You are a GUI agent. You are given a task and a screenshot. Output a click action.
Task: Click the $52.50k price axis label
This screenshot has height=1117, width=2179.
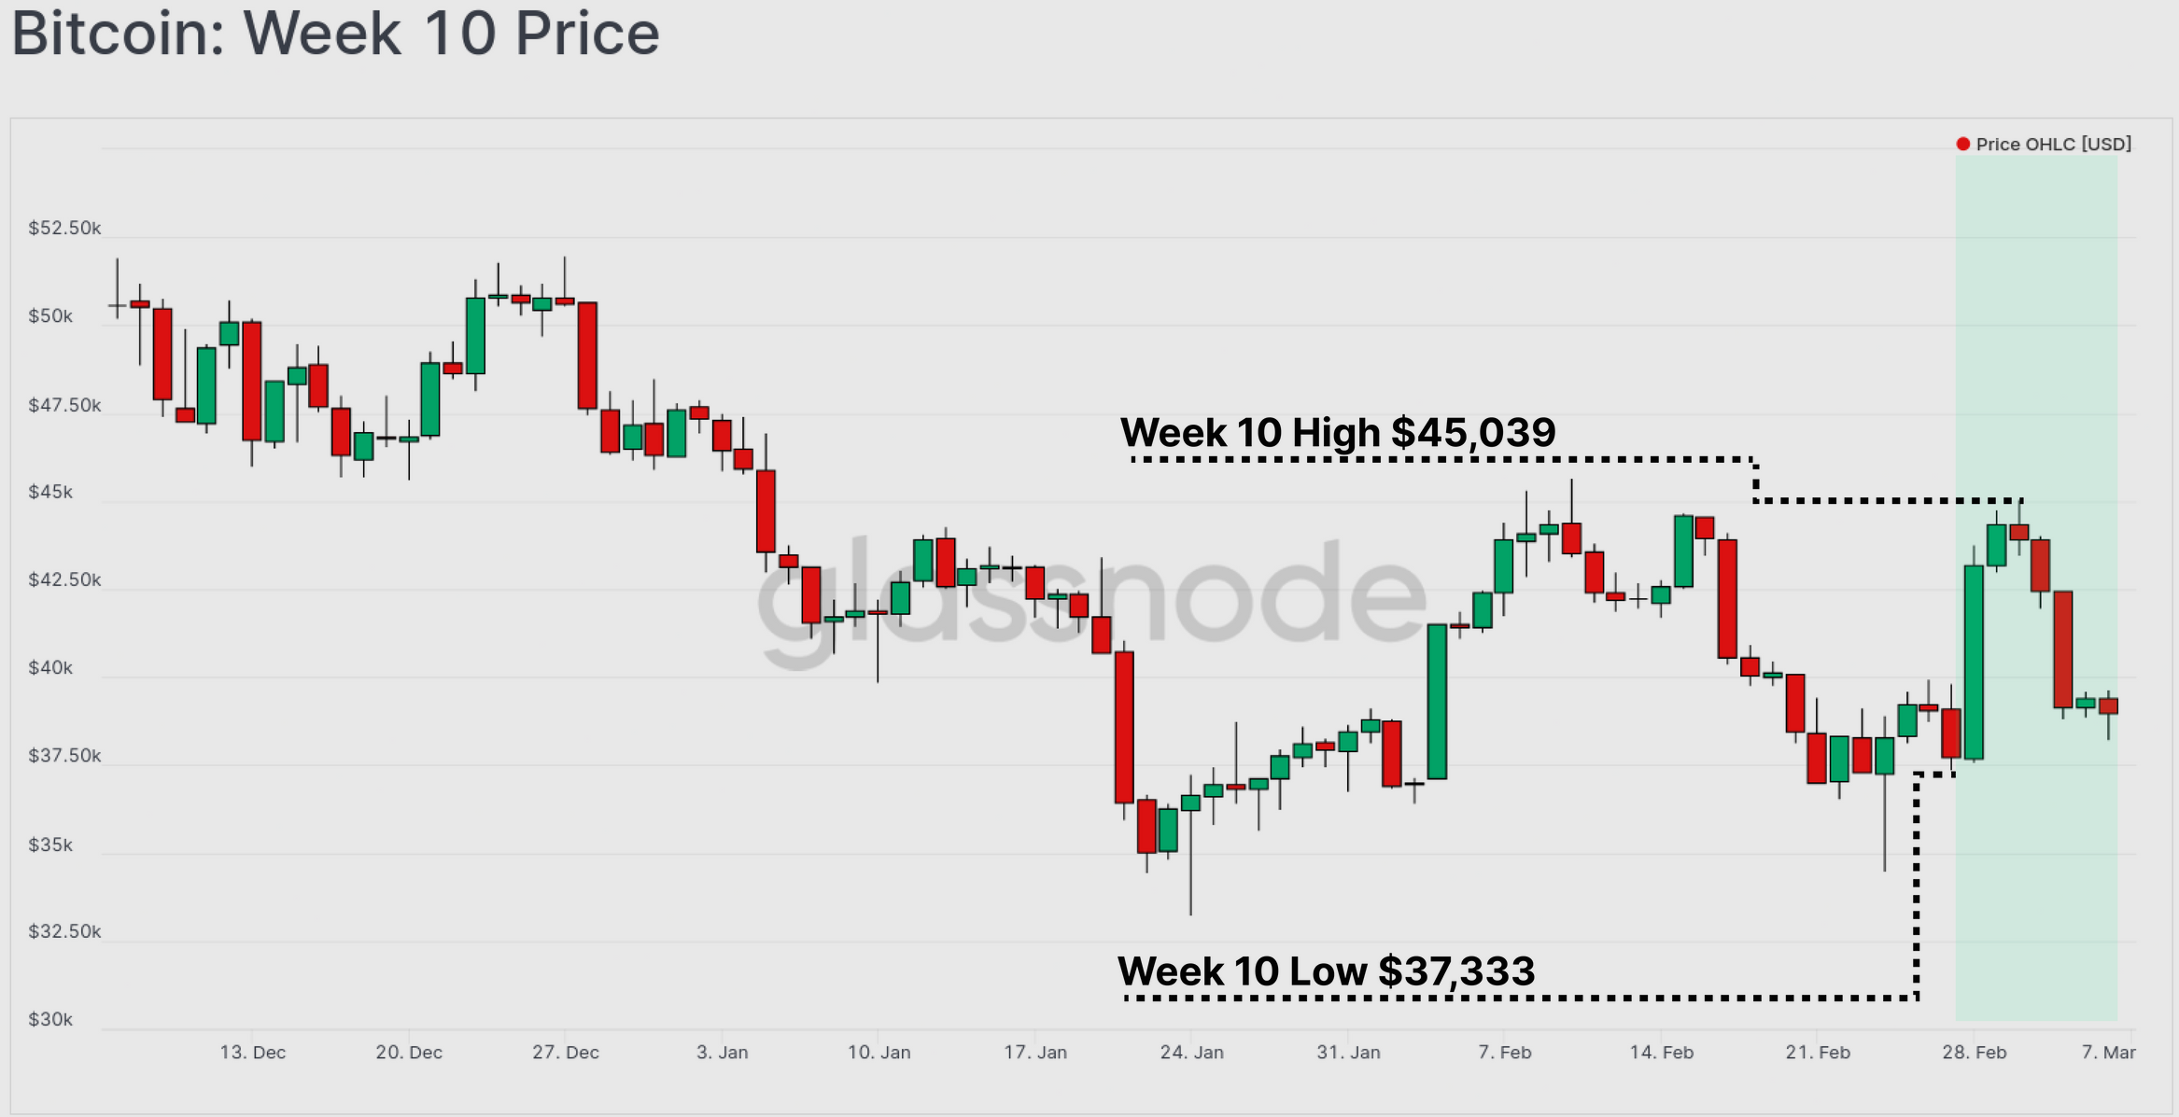click(64, 229)
